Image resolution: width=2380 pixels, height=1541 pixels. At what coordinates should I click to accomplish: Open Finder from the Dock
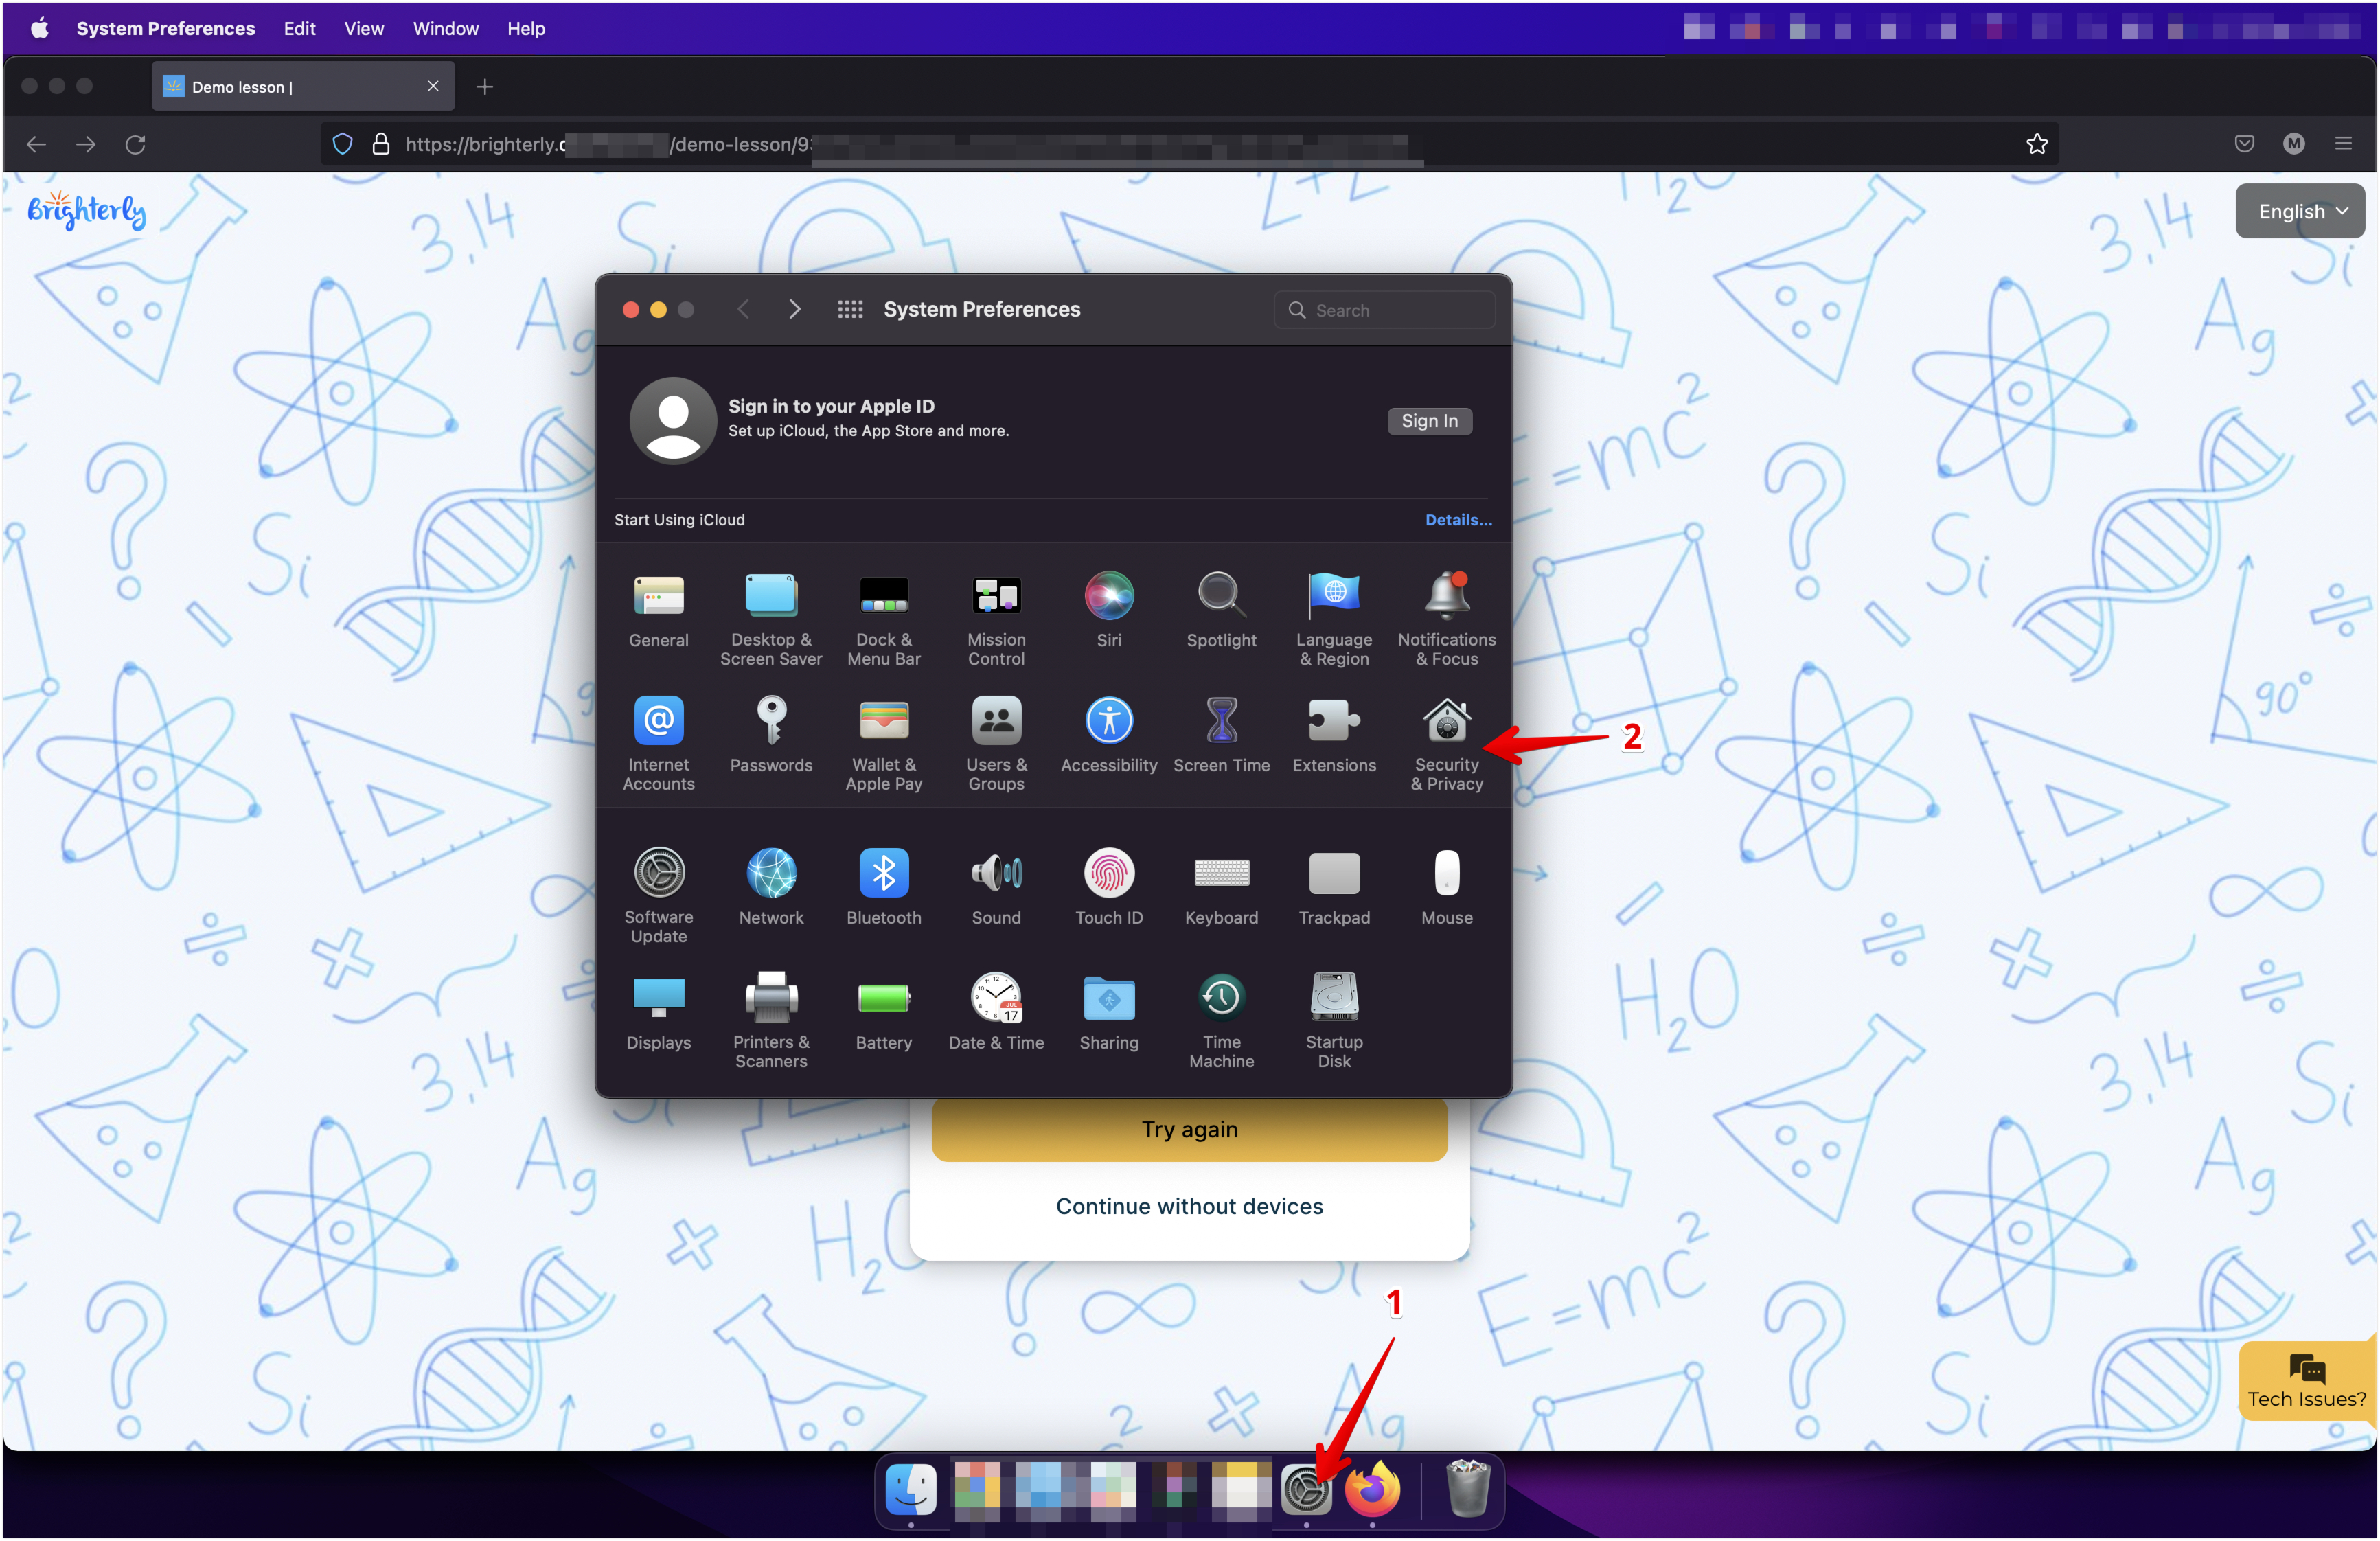tap(911, 1489)
